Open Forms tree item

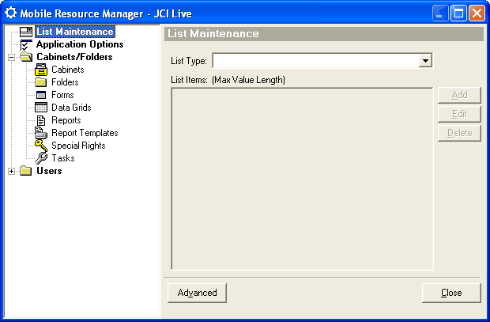(62, 95)
